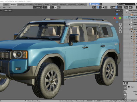This screenshot has height=102, width=137.
Task: Open object type visibility dropdown
Action: (x=94, y=7)
